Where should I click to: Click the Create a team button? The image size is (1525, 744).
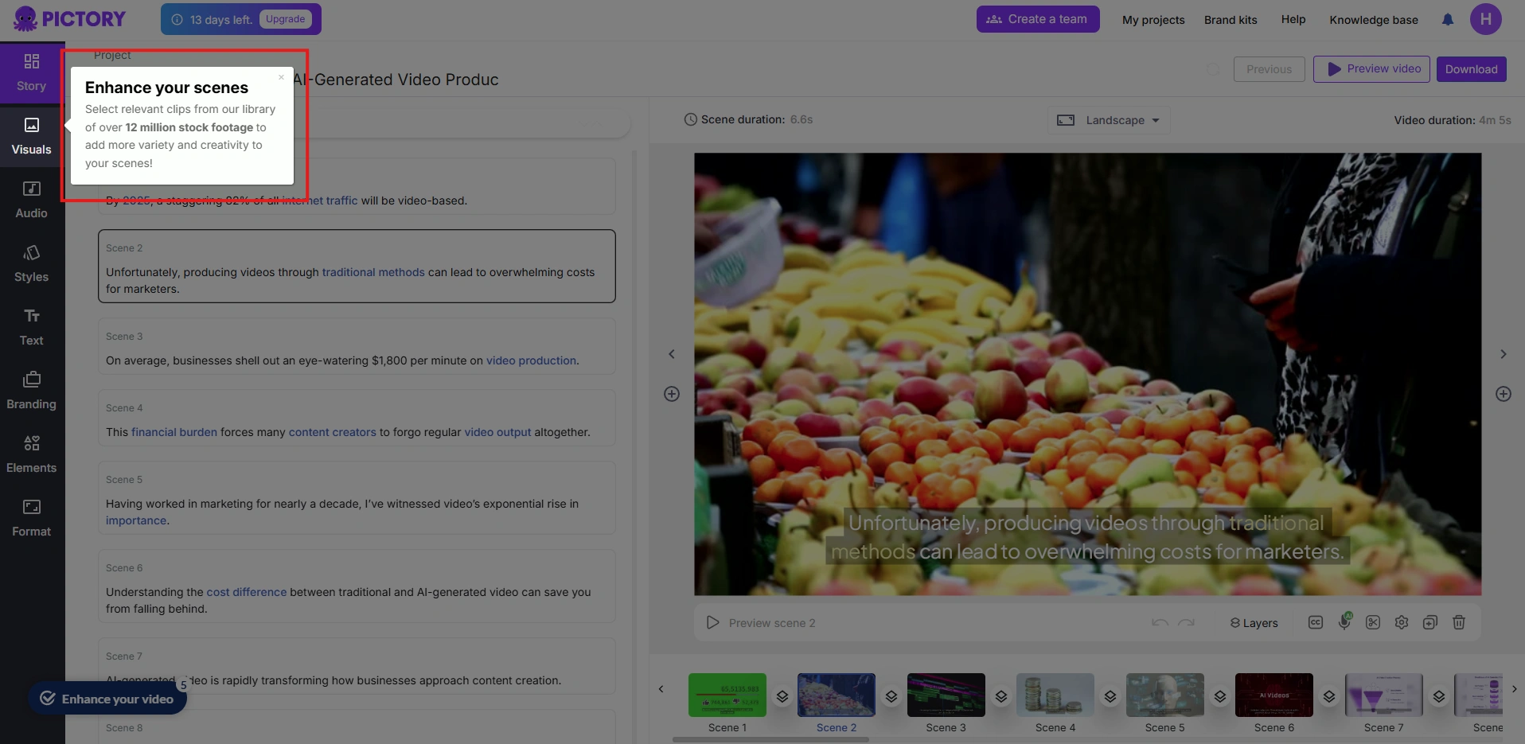1038,19
